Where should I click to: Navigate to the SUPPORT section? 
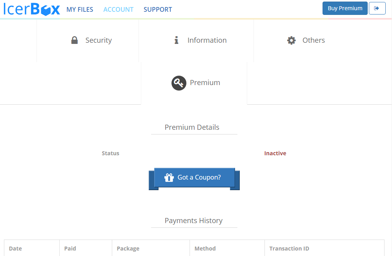[158, 9]
